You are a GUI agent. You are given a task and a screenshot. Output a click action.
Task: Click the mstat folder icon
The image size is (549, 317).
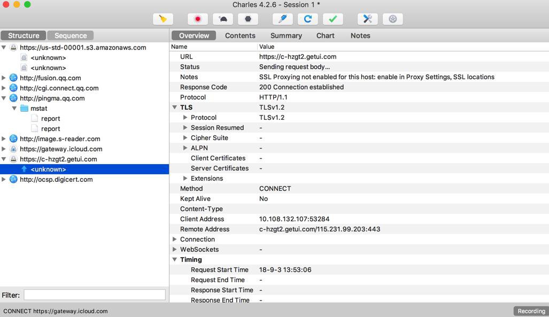click(x=24, y=108)
